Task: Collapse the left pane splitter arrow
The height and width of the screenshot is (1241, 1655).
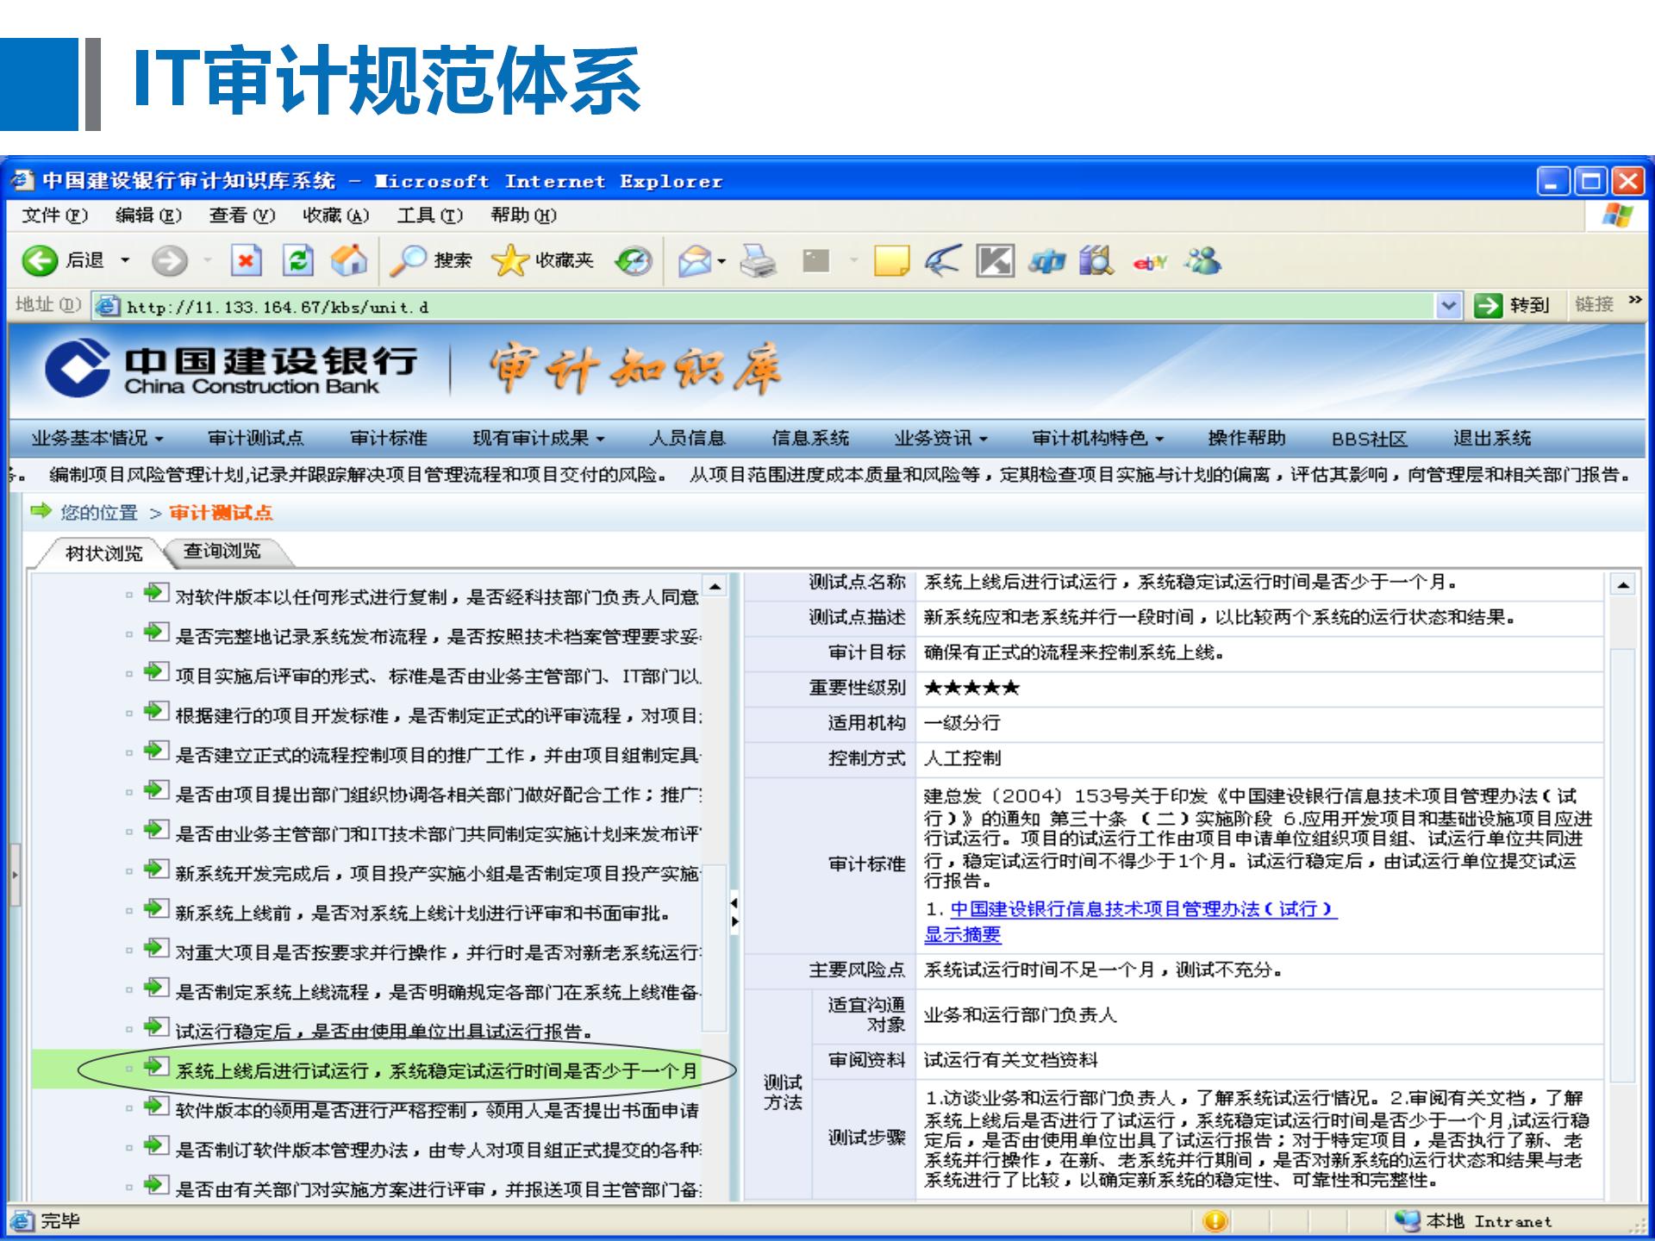Action: pyautogui.click(x=734, y=903)
